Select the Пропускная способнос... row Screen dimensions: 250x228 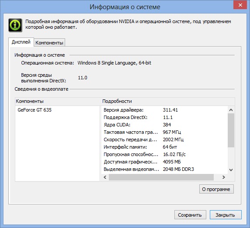[x=164, y=154]
